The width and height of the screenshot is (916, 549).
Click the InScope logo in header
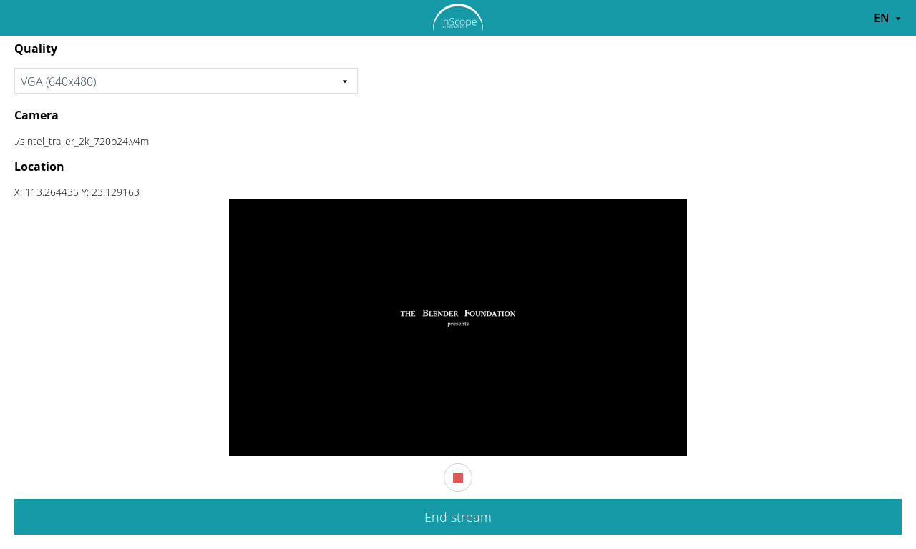point(458,18)
